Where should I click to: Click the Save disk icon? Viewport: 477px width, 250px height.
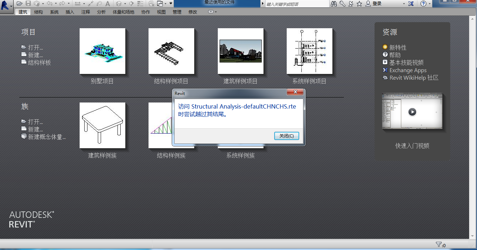click(28, 4)
